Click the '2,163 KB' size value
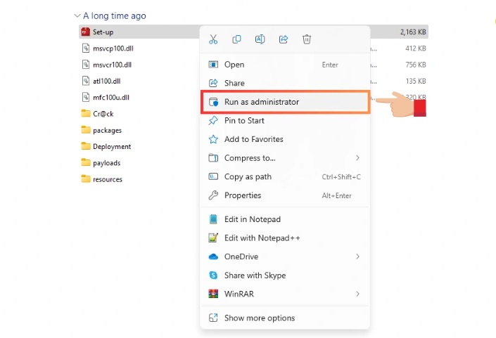Screen dimensions: 496x338 click(413, 32)
